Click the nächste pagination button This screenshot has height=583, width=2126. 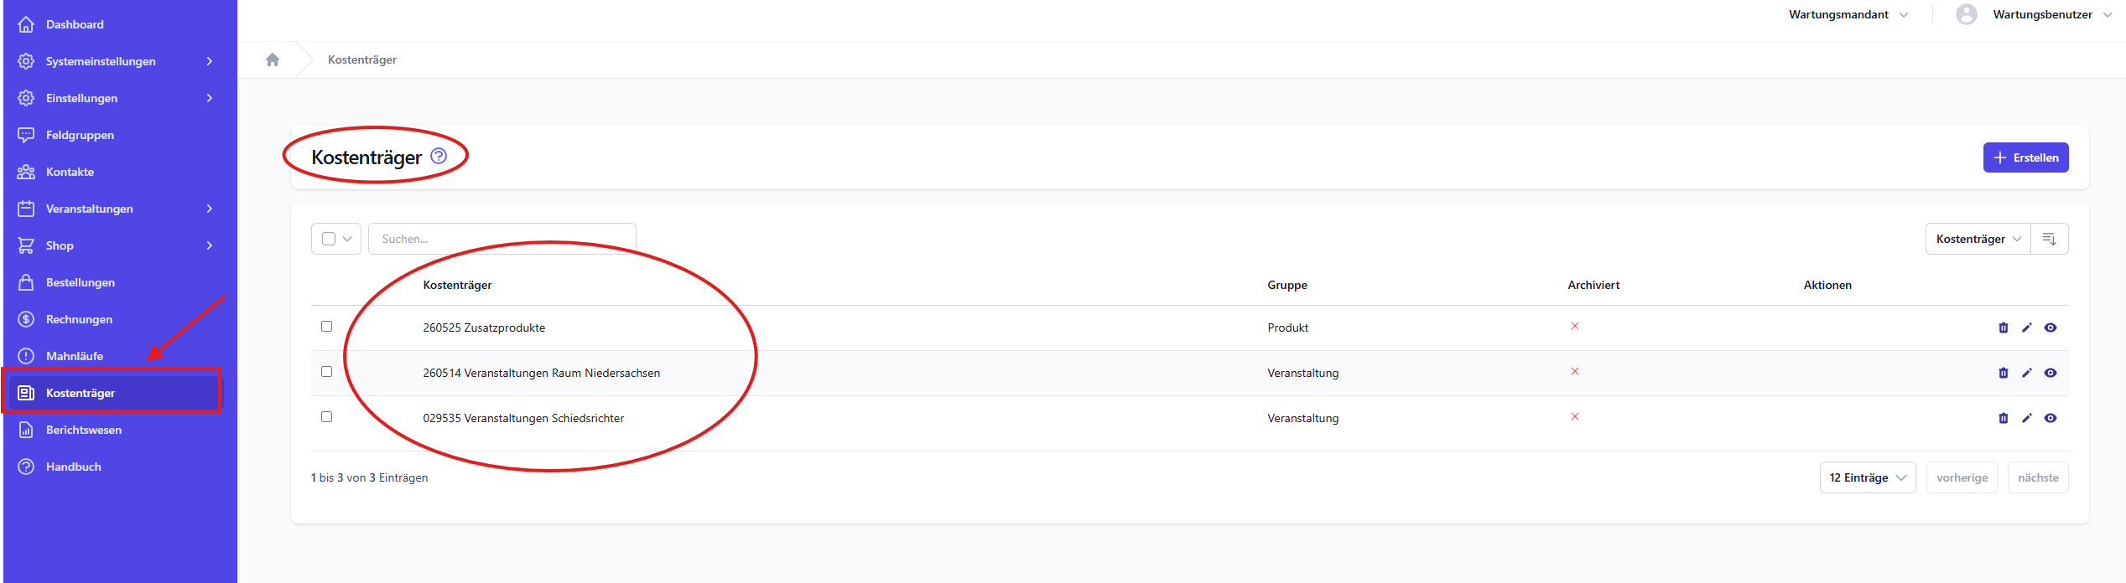[2038, 477]
